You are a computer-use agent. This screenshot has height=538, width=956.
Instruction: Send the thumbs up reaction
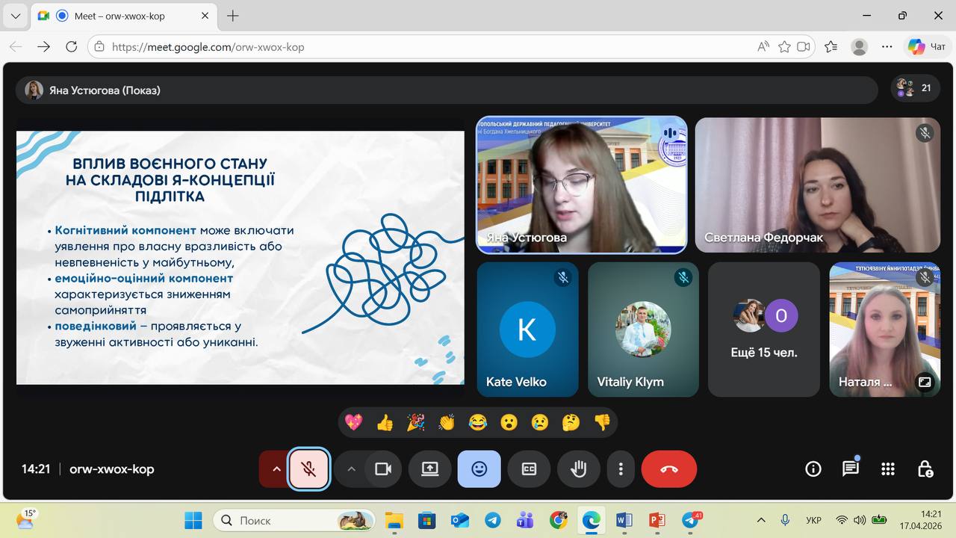coord(385,423)
